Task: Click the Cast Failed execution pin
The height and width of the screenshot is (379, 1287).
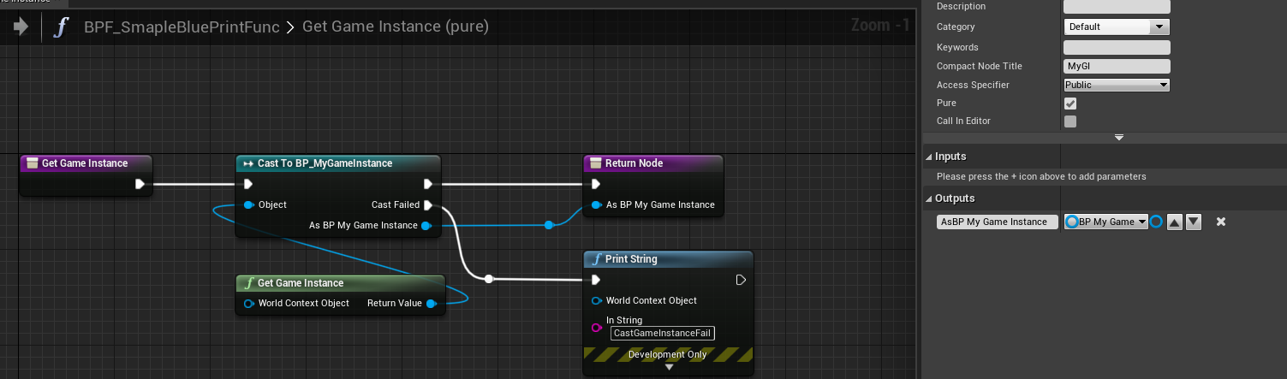Action: pos(427,204)
